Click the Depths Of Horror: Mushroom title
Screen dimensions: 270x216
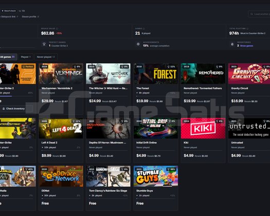click(107, 142)
